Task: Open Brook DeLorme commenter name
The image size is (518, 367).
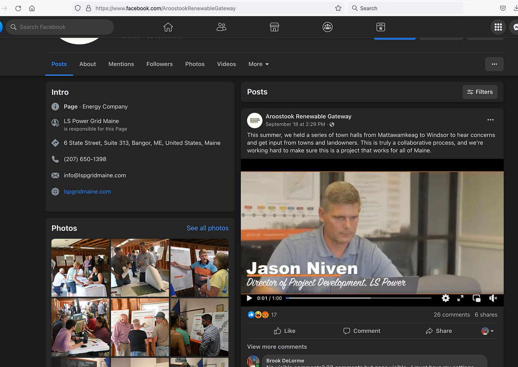Action: [x=285, y=361]
